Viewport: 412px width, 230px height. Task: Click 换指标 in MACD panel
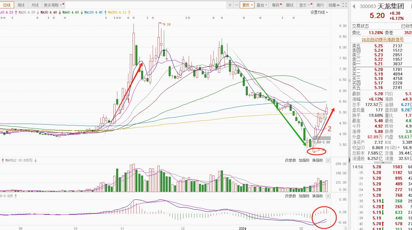coord(317,196)
